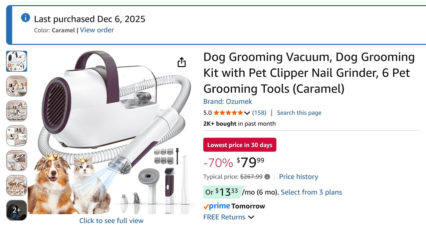The image size is (426, 225).
Task: Visit the Brand: Ozumek link
Action: point(228,102)
